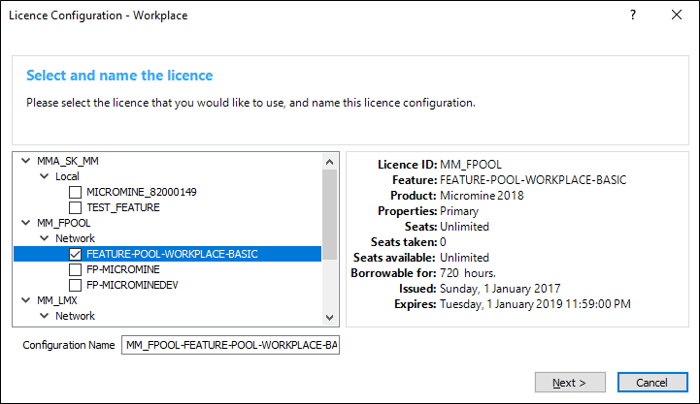This screenshot has height=404, width=700.
Task: Select the FP-MICROMINE tree item label
Action: pyautogui.click(x=123, y=269)
